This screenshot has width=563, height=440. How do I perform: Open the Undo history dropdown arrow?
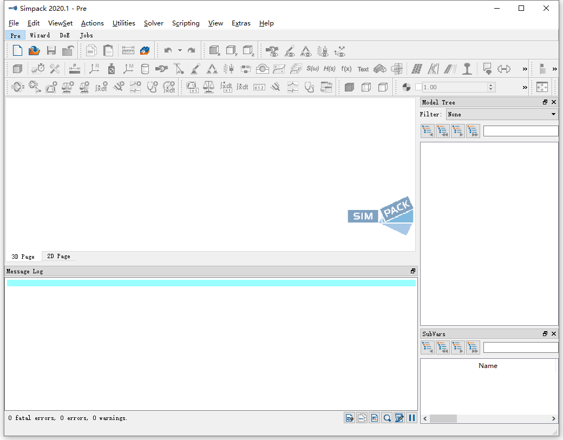coord(180,51)
